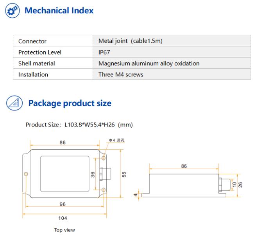The width and height of the screenshot is (254, 237).
Task: Click the top view device drawing
Action: click(67, 174)
